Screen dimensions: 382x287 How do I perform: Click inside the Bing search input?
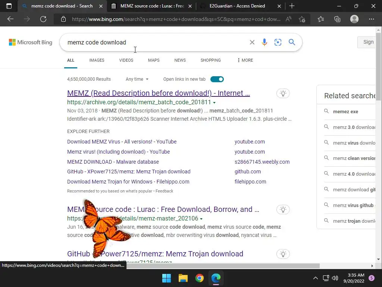[156, 42]
